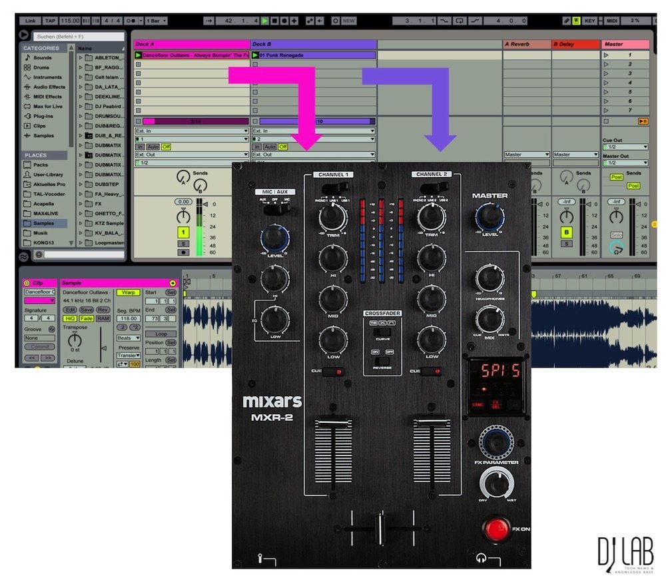This screenshot has width=666, height=578.
Task: Click the Save button for the sample
Action: pyautogui.click(x=87, y=310)
